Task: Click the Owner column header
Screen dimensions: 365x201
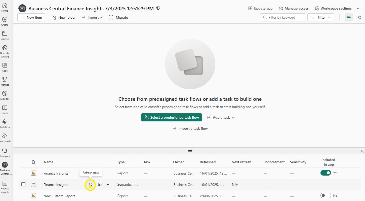Action: pyautogui.click(x=179, y=162)
